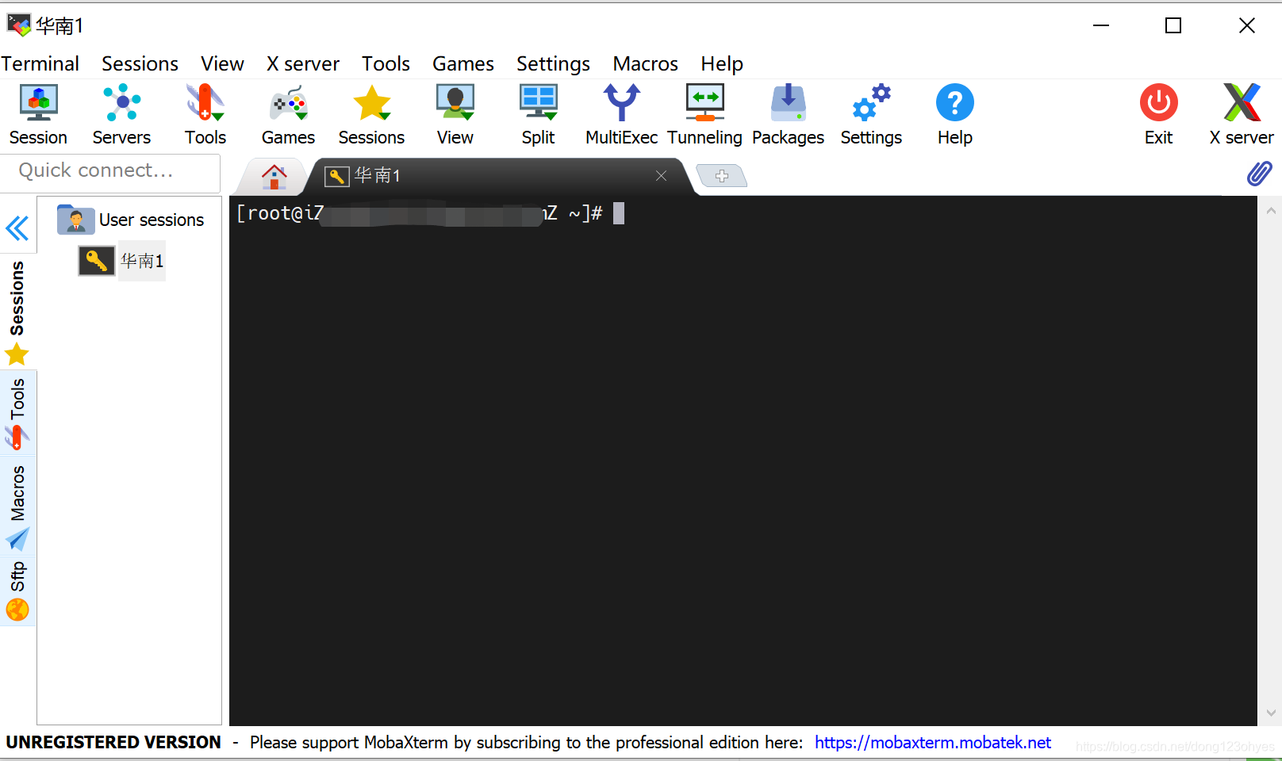Add a new tab with plus button
1282x761 pixels.
click(721, 175)
